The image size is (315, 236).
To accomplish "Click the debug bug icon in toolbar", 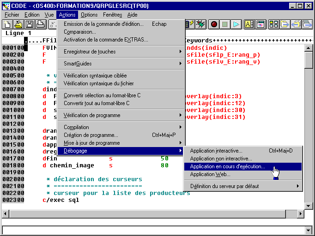I will 201,24.
